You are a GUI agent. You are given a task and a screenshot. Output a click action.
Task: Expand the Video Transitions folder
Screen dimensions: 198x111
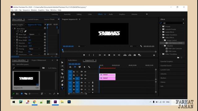(161, 54)
